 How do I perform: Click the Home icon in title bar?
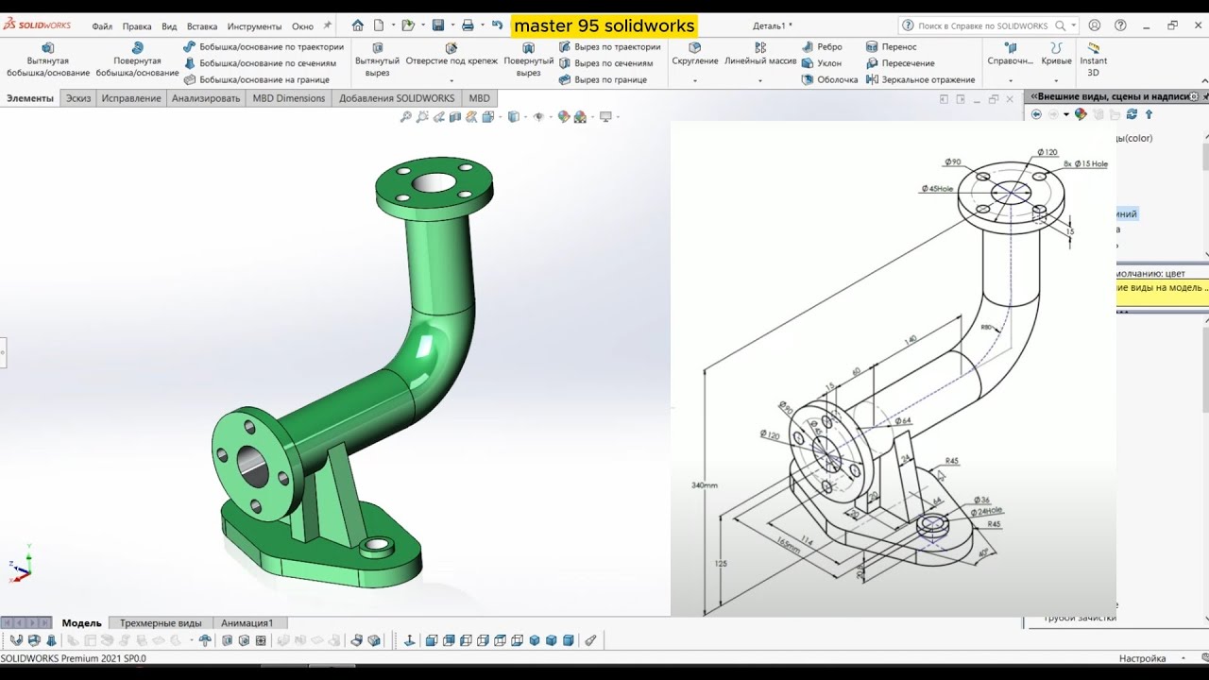tap(357, 25)
